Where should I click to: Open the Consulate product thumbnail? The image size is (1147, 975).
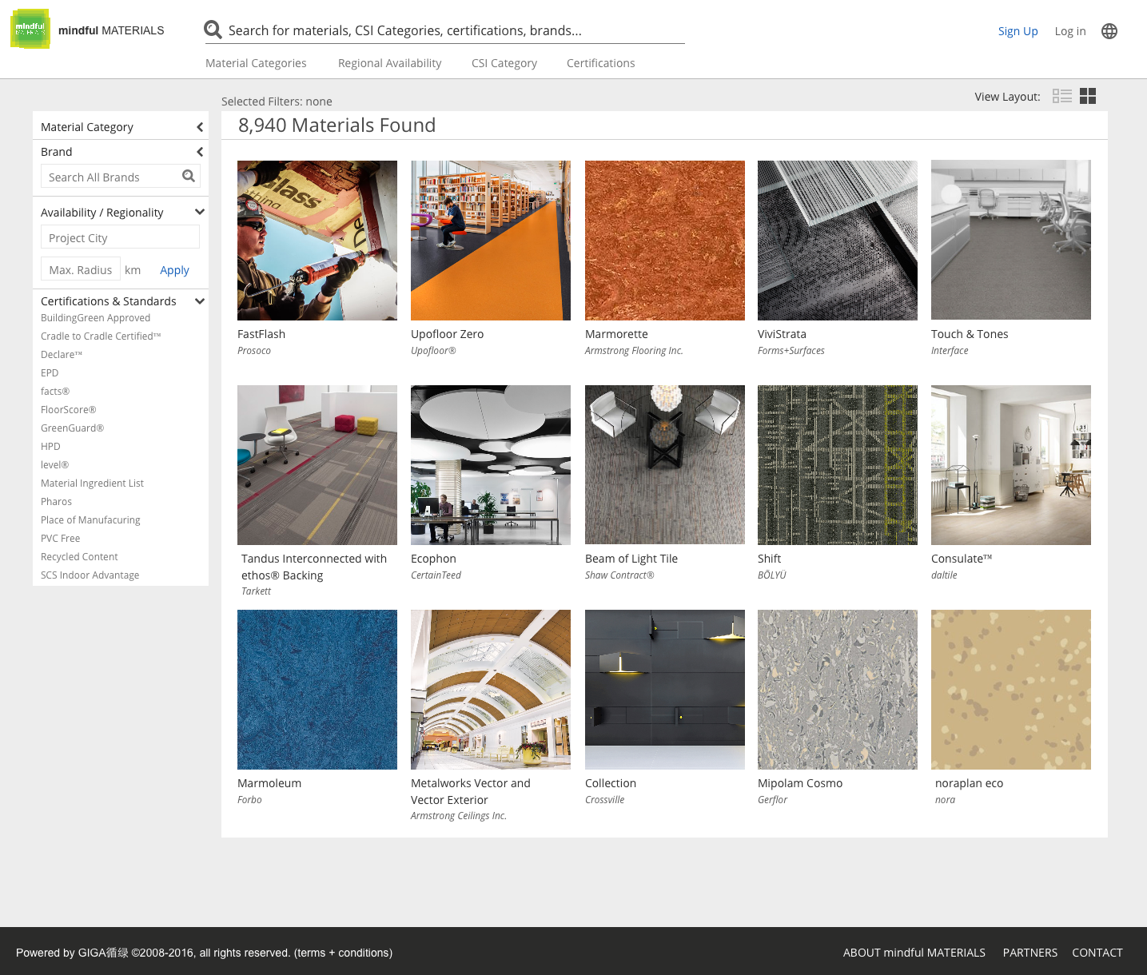[1011, 465]
